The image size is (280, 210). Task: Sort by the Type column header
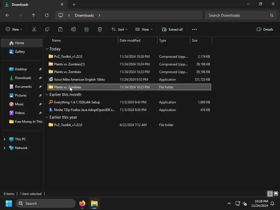(174, 40)
